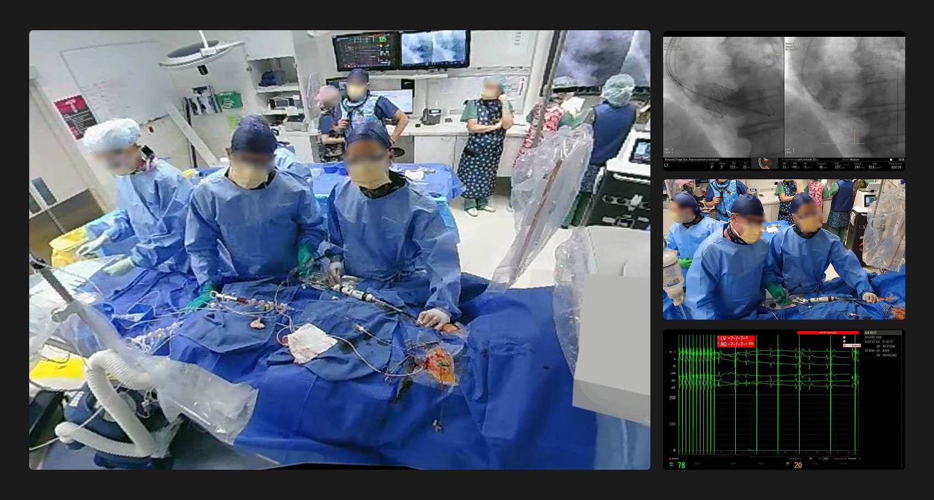Click the red PE Disconnect alarm banner
934x500 pixels.
tap(828, 333)
